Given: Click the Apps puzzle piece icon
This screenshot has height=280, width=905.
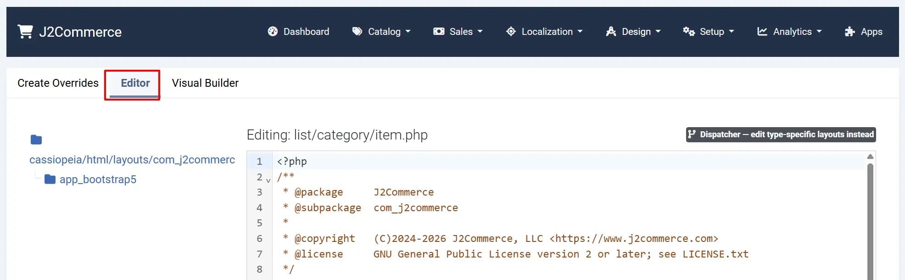Looking at the screenshot, I should click(849, 31).
